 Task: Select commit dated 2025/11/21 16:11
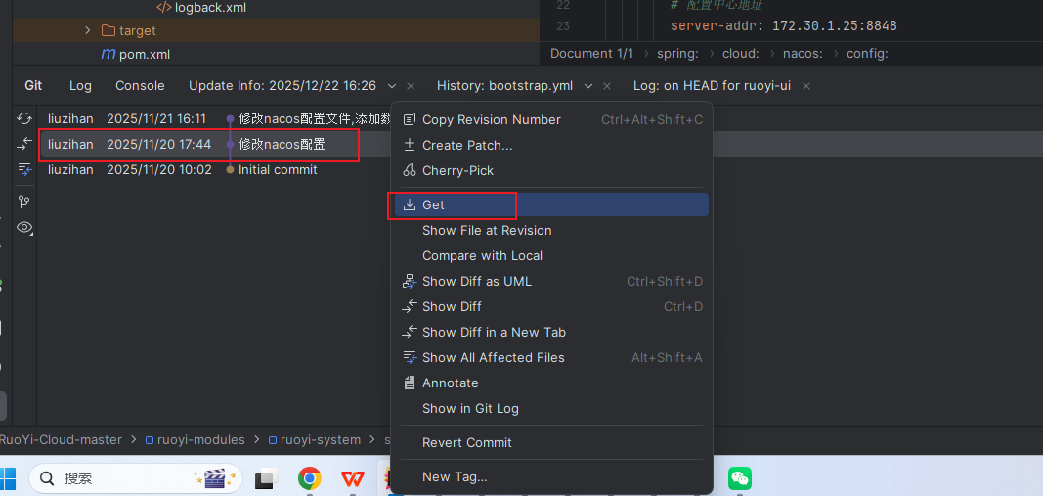213,119
